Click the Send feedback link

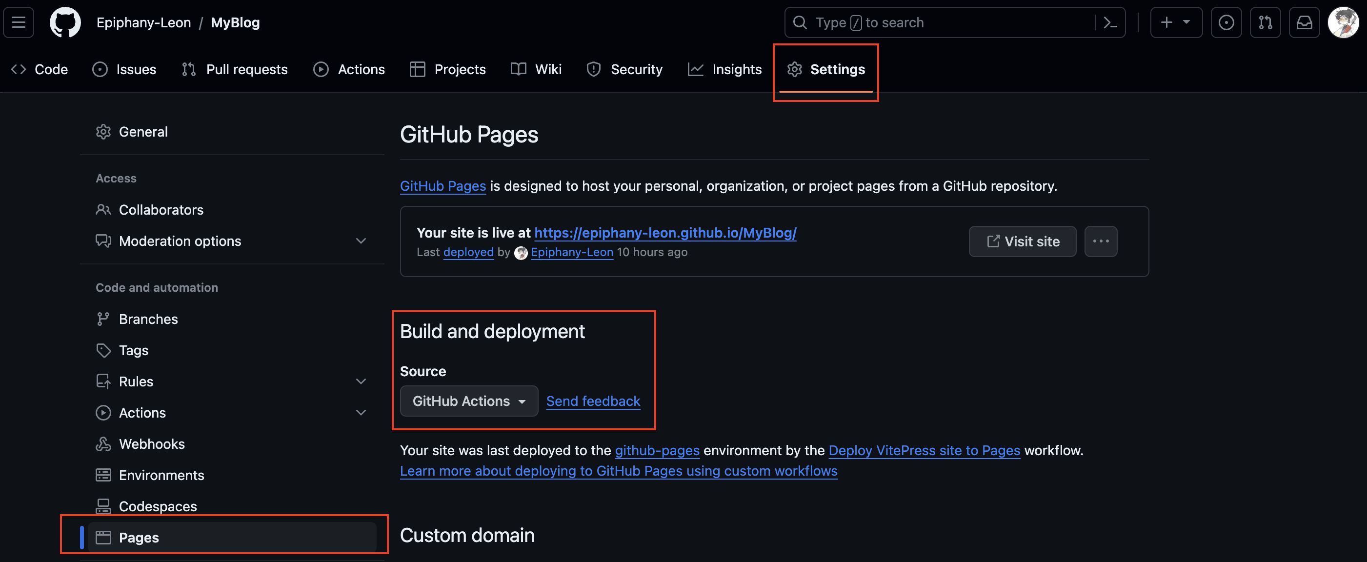point(593,401)
